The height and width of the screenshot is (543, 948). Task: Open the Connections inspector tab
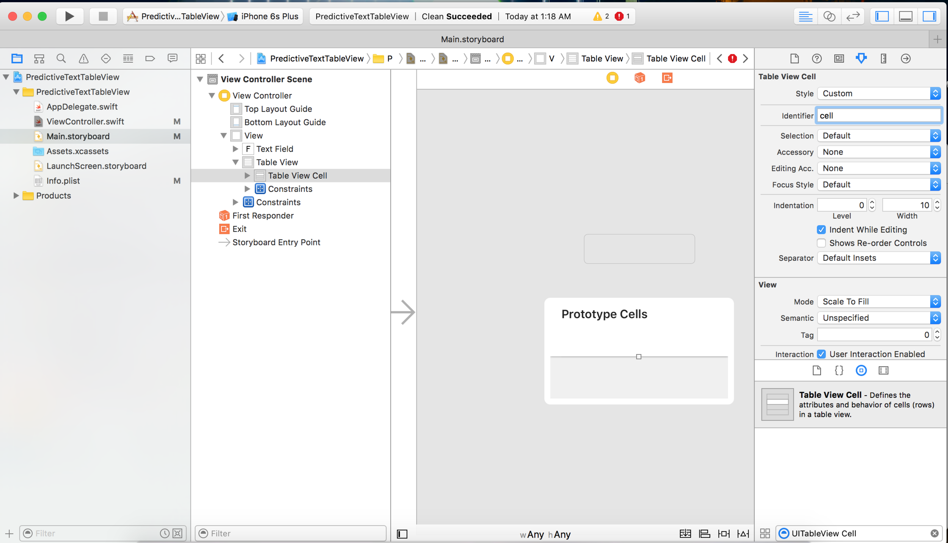click(906, 58)
